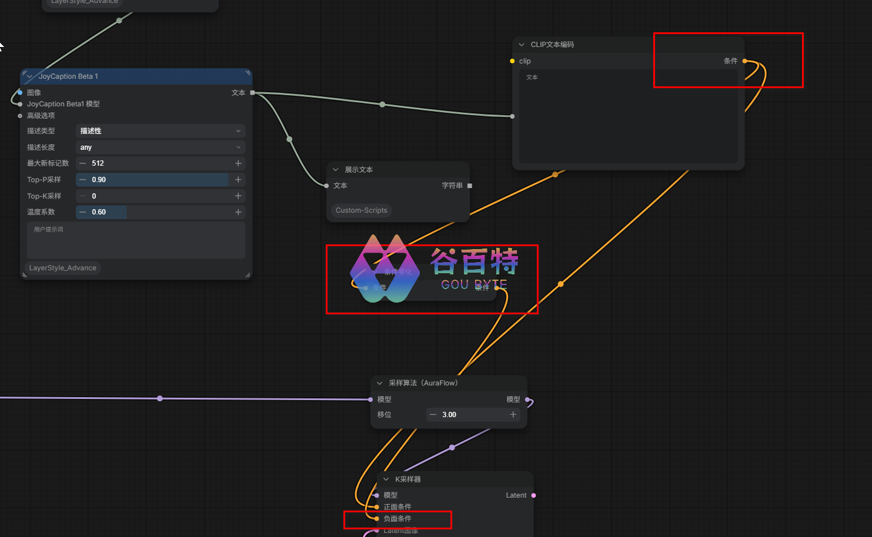Click the 最大新标记数 value 512
Screen dimensions: 872x537
point(98,163)
